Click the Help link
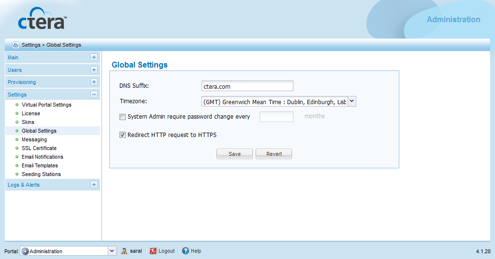 coord(196,251)
